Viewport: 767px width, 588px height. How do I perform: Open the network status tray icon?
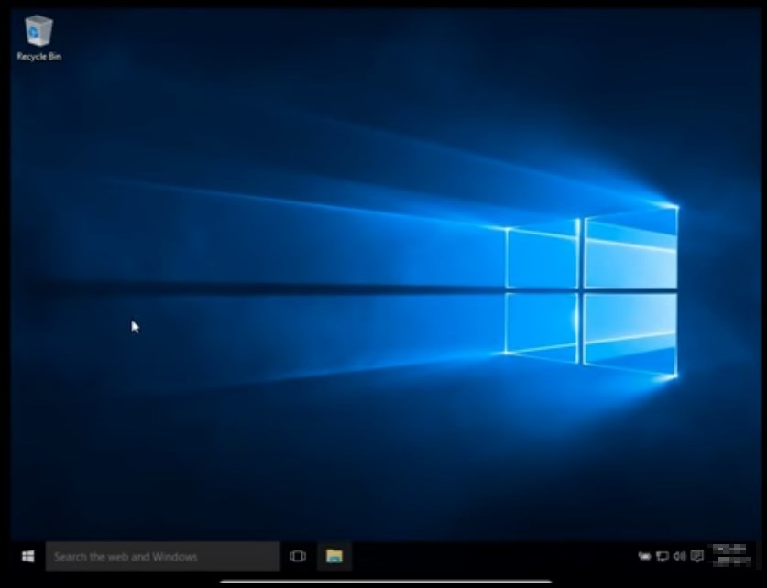tap(662, 556)
